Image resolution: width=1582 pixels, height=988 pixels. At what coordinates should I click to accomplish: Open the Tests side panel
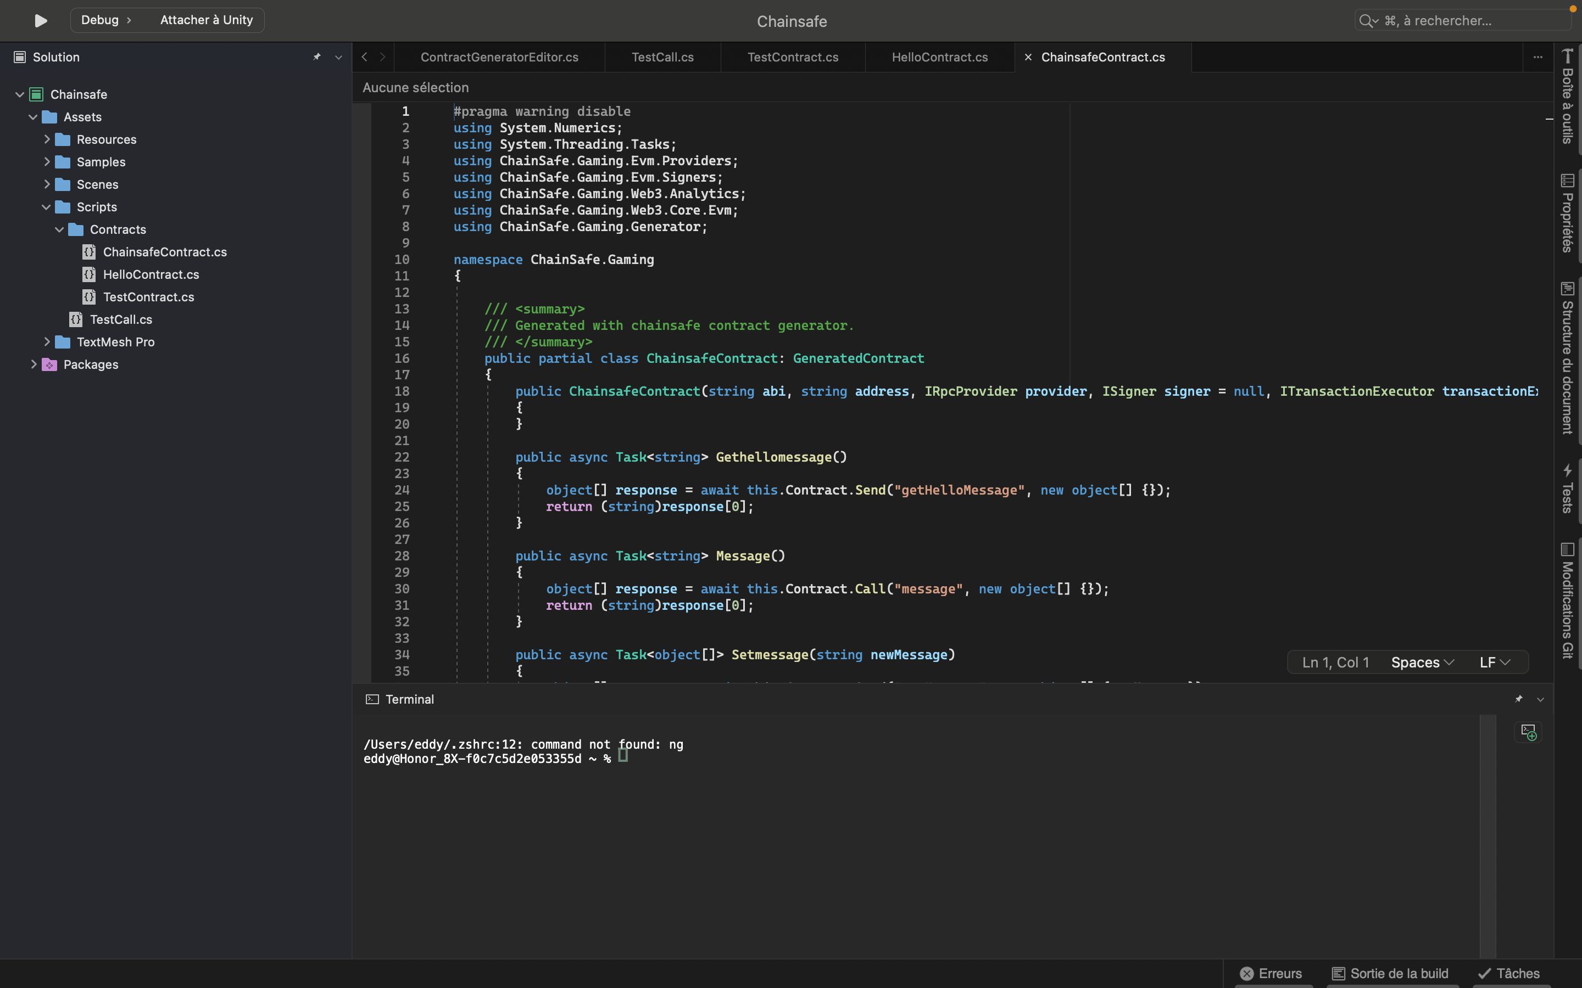tap(1567, 489)
